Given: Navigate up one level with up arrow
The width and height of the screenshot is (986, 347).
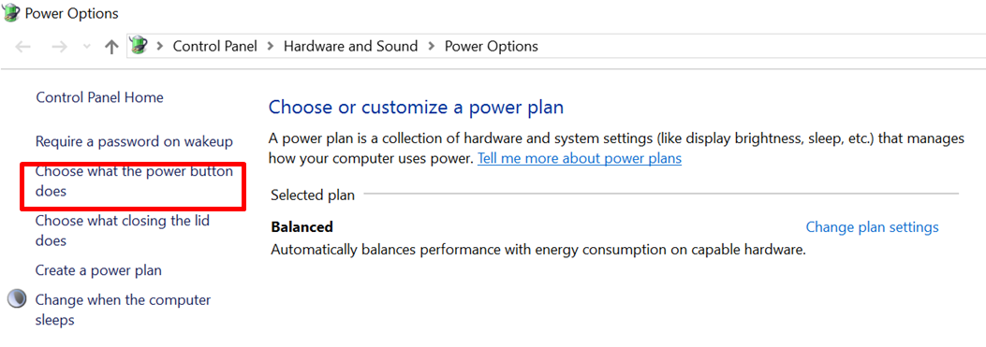Looking at the screenshot, I should click(111, 47).
